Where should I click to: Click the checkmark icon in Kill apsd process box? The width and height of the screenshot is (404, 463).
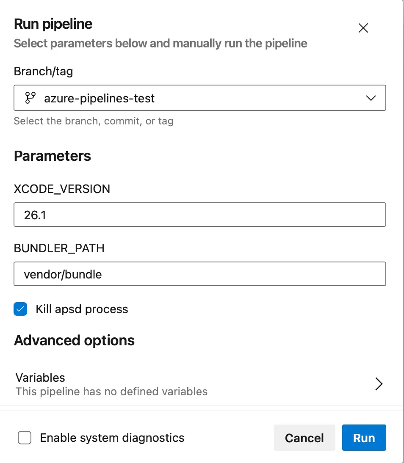[x=20, y=309]
